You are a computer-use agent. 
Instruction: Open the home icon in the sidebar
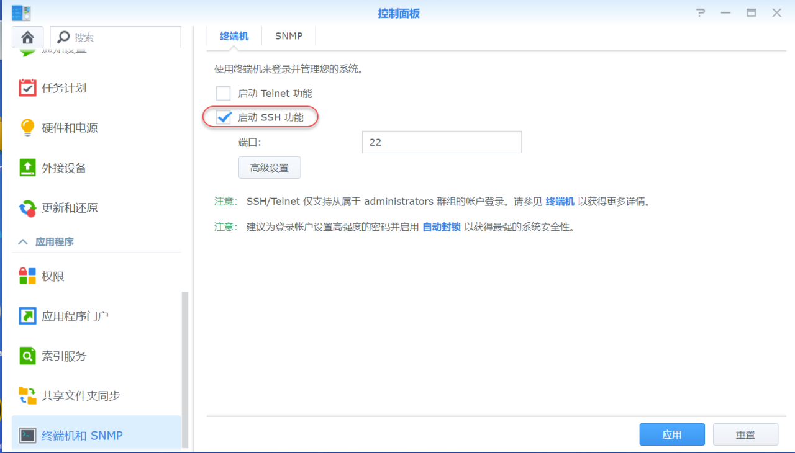click(27, 37)
